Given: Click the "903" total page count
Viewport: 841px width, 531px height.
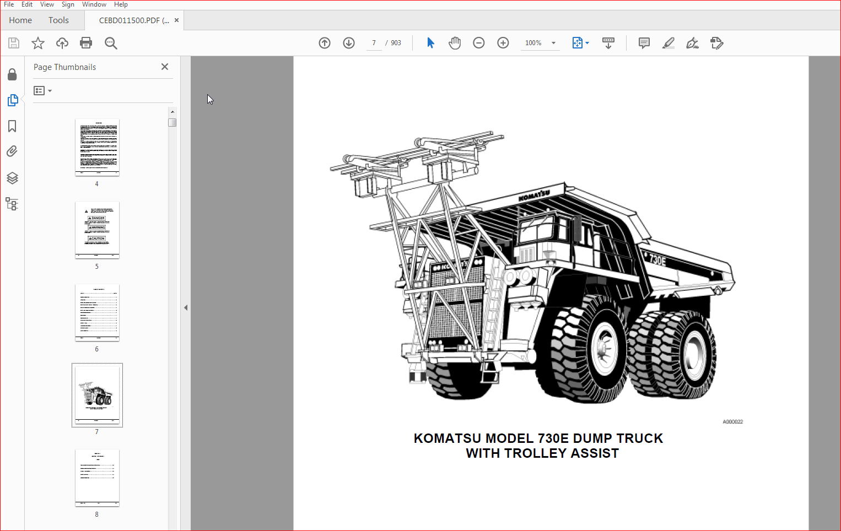Looking at the screenshot, I should tap(396, 43).
